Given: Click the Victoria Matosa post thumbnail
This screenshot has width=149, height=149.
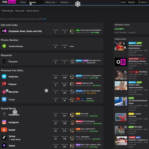Looking at the screenshot, I should coord(121,46).
